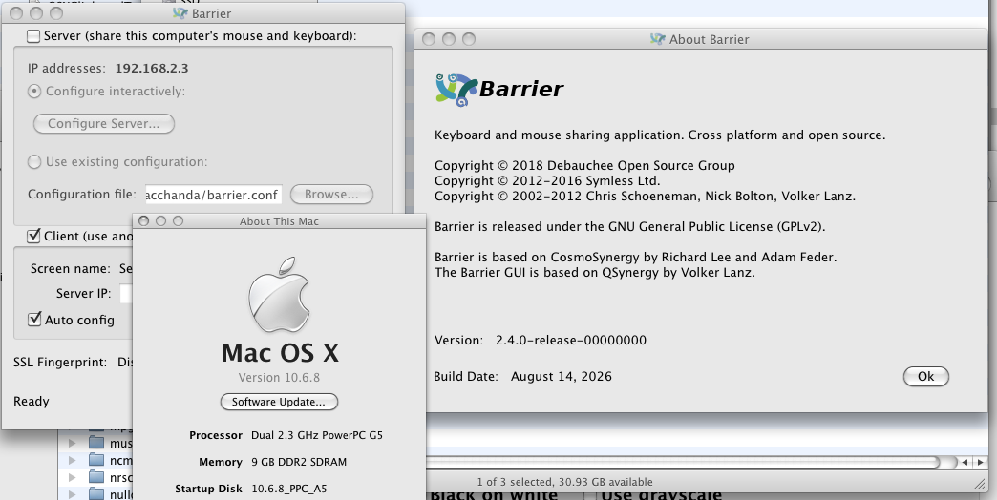Click the GPLv2 license line

click(629, 227)
